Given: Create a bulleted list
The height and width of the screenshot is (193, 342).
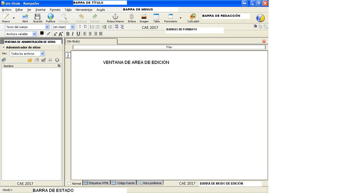Looking at the screenshot, I should click(98, 27).
